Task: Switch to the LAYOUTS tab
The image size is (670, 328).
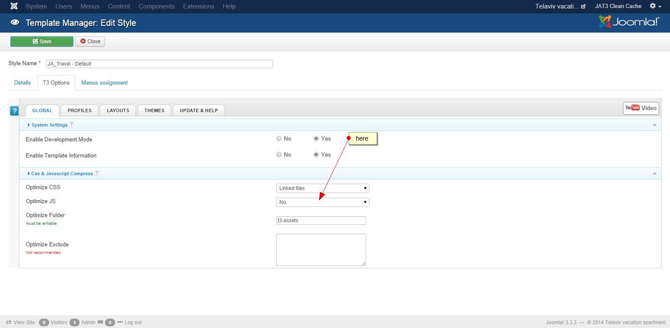Action: [x=118, y=110]
